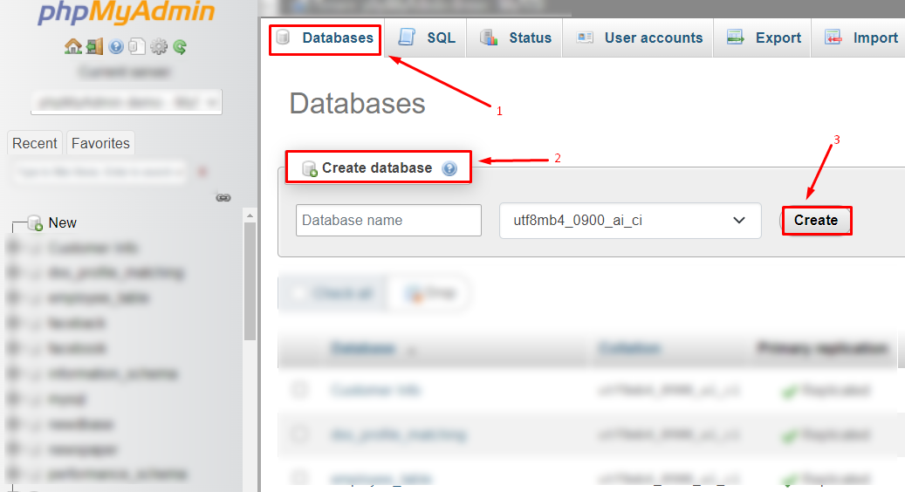Switch to the SQL tab

point(426,38)
